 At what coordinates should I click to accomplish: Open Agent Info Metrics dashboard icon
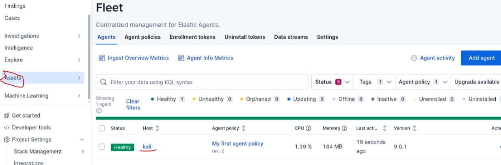181,58
